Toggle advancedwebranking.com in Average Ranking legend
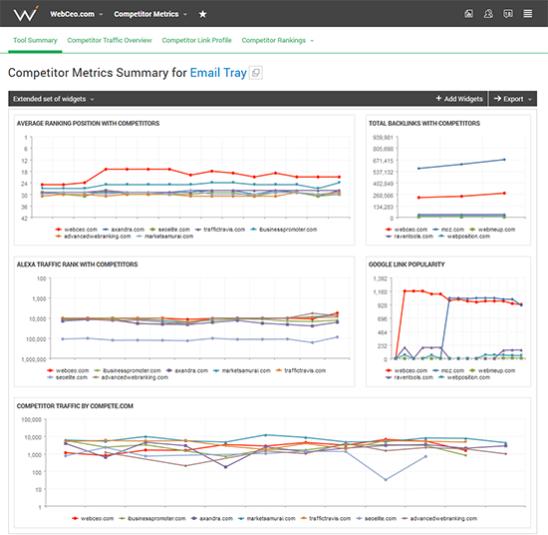This screenshot has height=535, width=548. click(x=93, y=237)
